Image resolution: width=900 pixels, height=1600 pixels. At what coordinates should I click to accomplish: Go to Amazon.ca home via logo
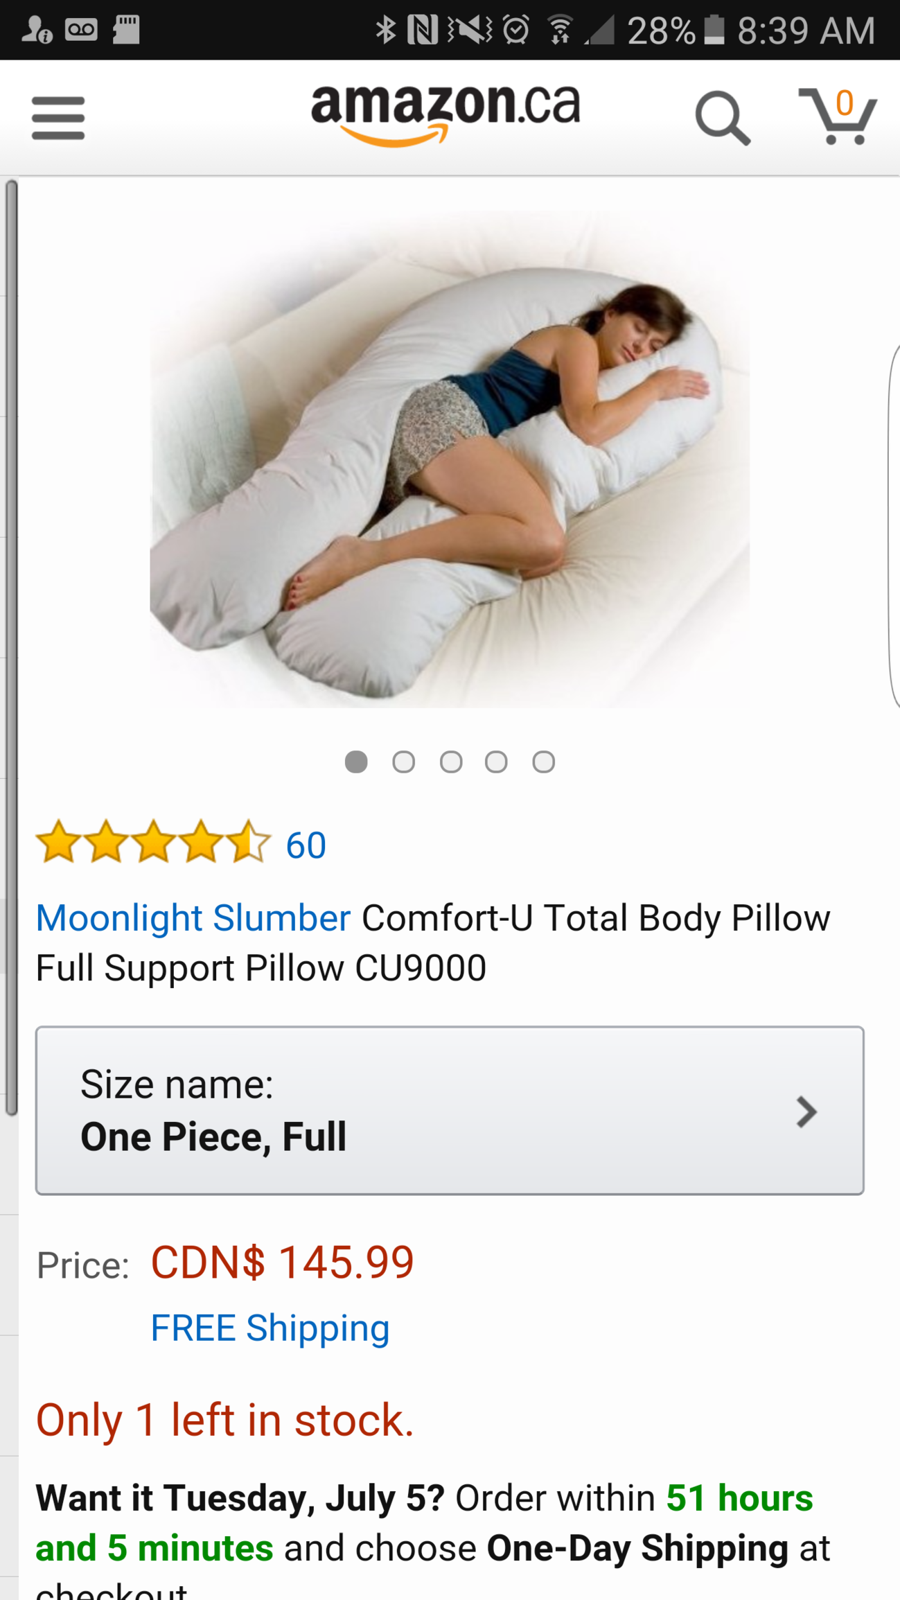(x=445, y=115)
